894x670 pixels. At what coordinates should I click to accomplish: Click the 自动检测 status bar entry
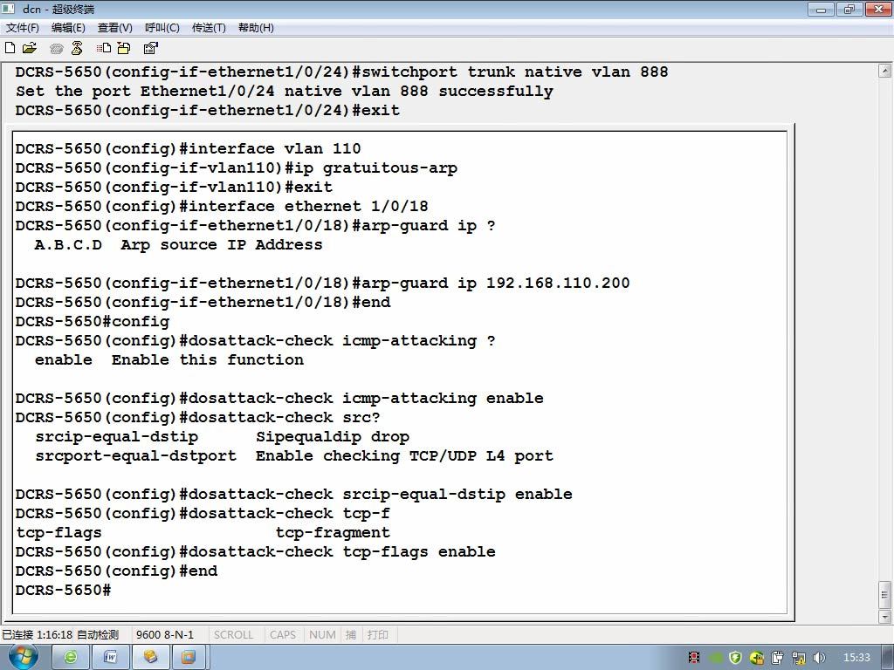pos(98,634)
